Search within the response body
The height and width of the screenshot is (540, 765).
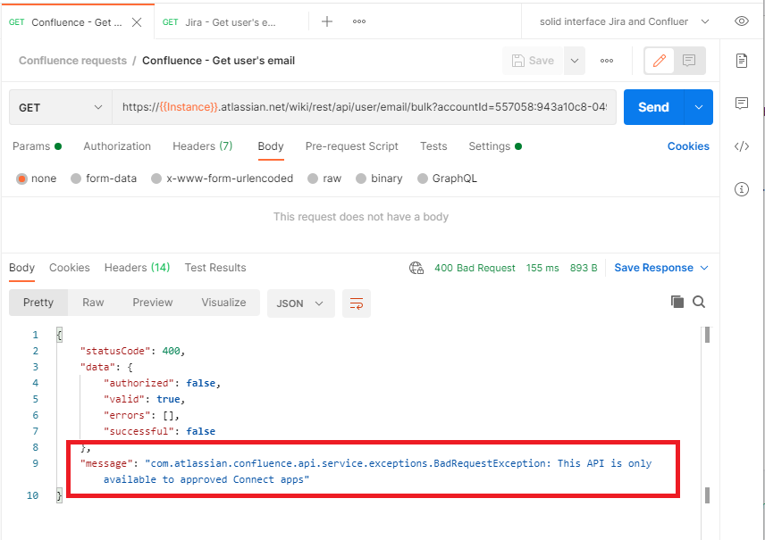click(699, 302)
